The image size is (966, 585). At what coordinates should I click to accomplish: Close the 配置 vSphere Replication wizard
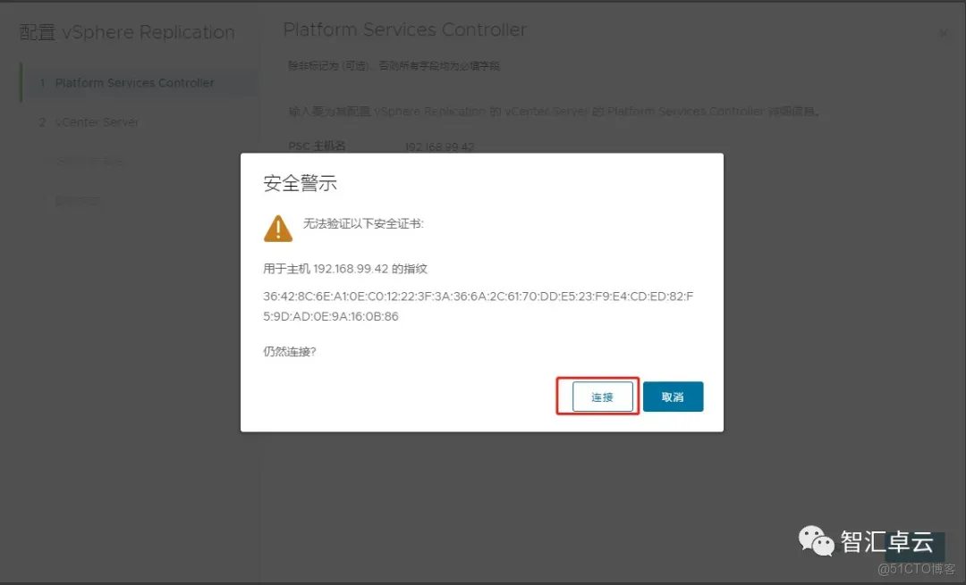click(x=944, y=33)
